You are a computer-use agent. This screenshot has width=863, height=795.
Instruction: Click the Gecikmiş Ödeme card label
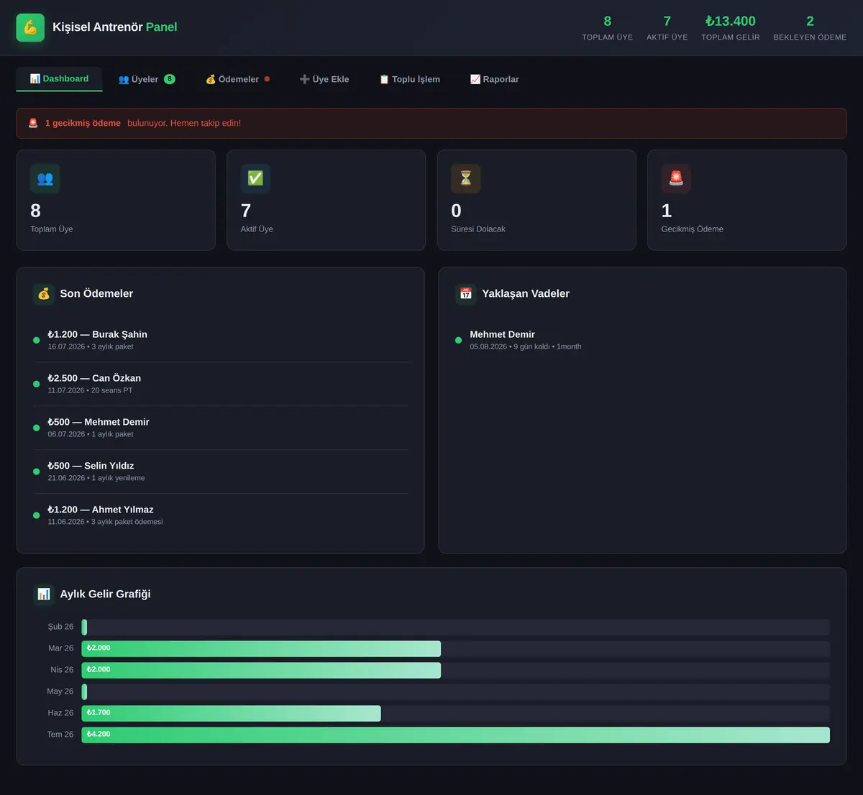(x=693, y=229)
